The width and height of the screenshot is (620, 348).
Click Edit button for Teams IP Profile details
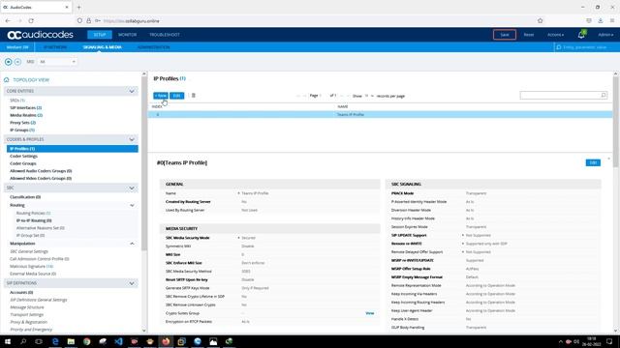pos(593,162)
